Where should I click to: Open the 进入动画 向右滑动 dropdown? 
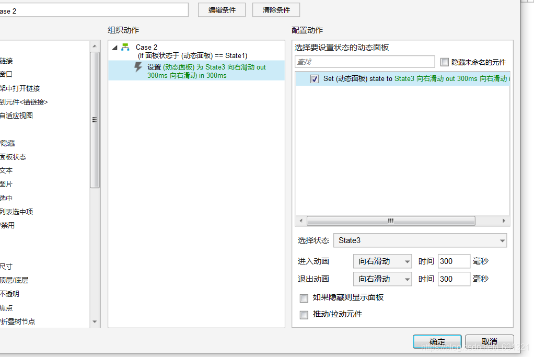tap(382, 261)
